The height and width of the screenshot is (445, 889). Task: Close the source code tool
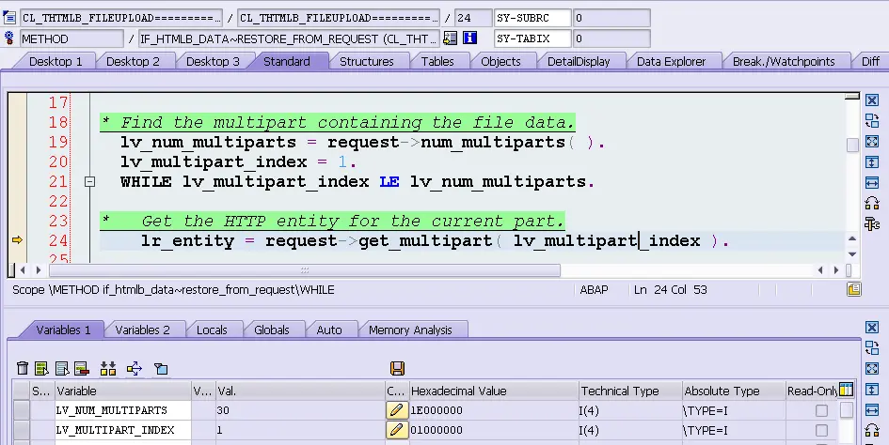point(872,100)
